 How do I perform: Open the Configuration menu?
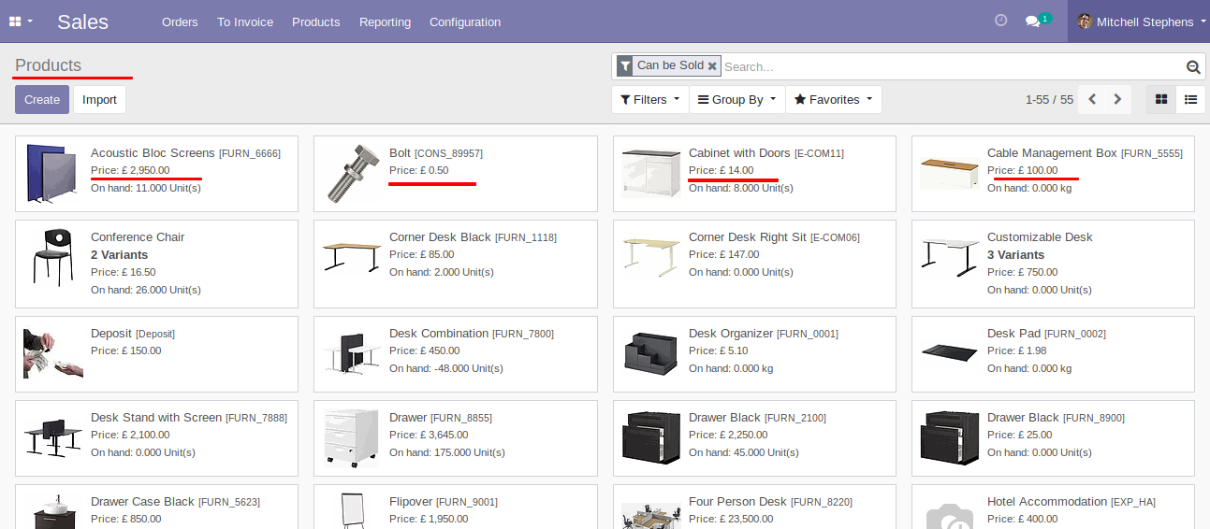tap(465, 21)
